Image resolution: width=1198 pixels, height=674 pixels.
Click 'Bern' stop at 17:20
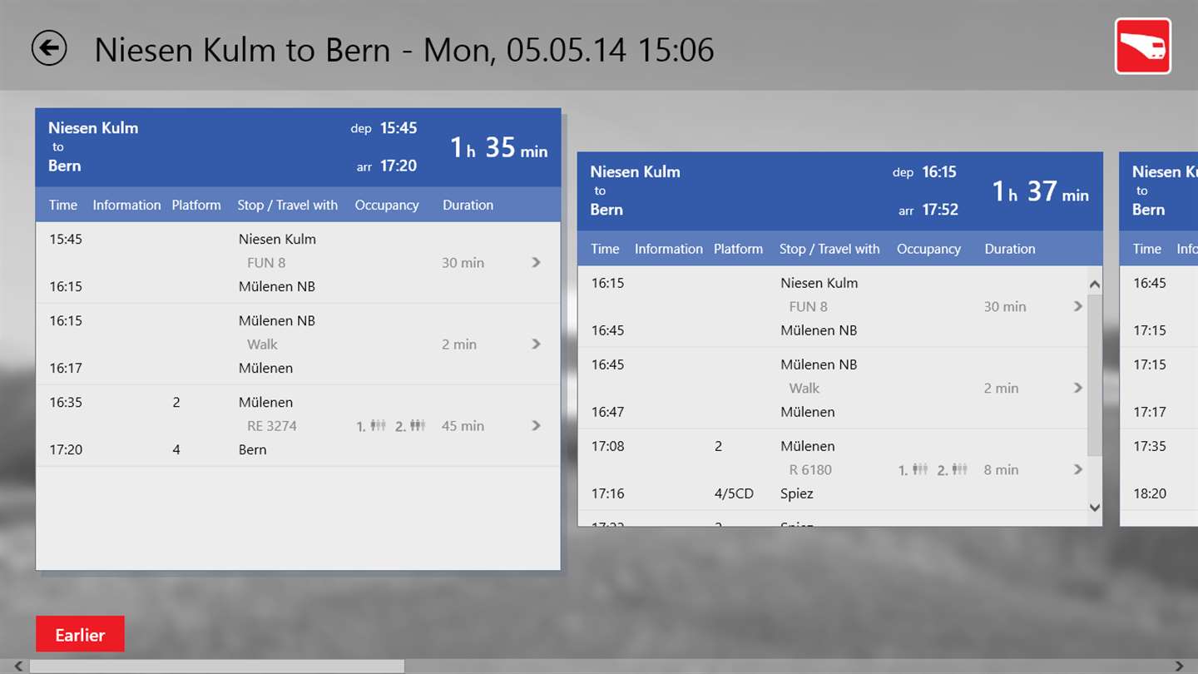pos(252,449)
